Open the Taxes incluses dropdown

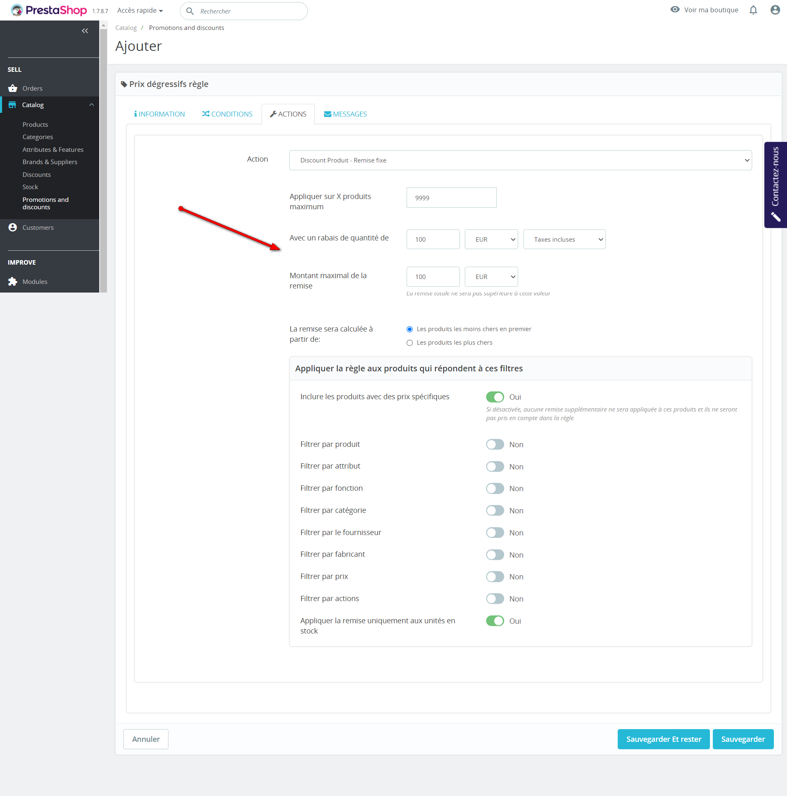point(564,239)
